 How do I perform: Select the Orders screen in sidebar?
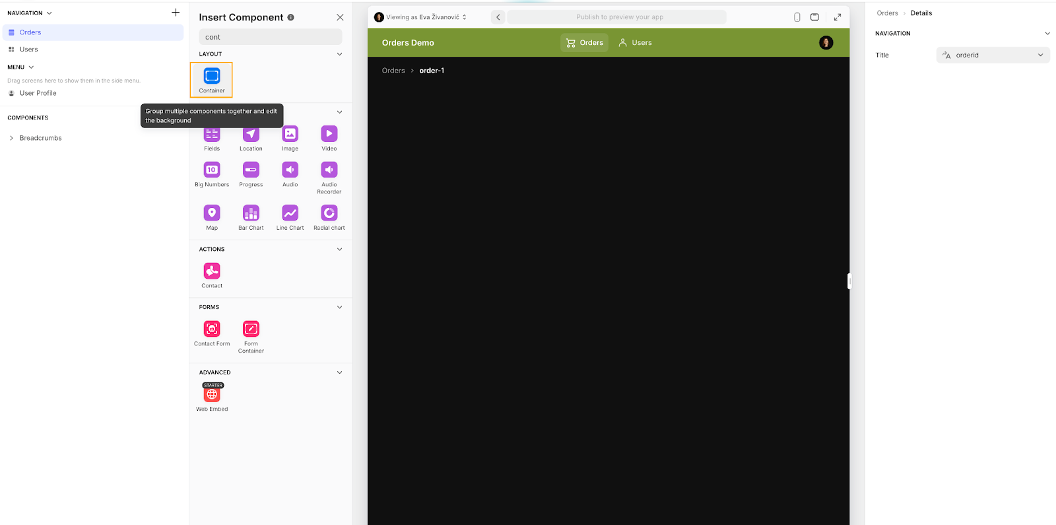(x=93, y=32)
